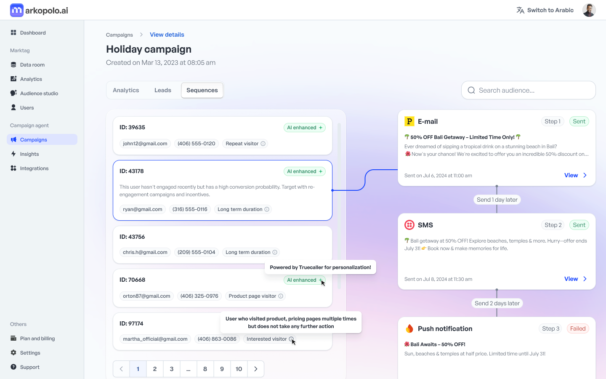Open the Analytics tab

click(x=126, y=90)
